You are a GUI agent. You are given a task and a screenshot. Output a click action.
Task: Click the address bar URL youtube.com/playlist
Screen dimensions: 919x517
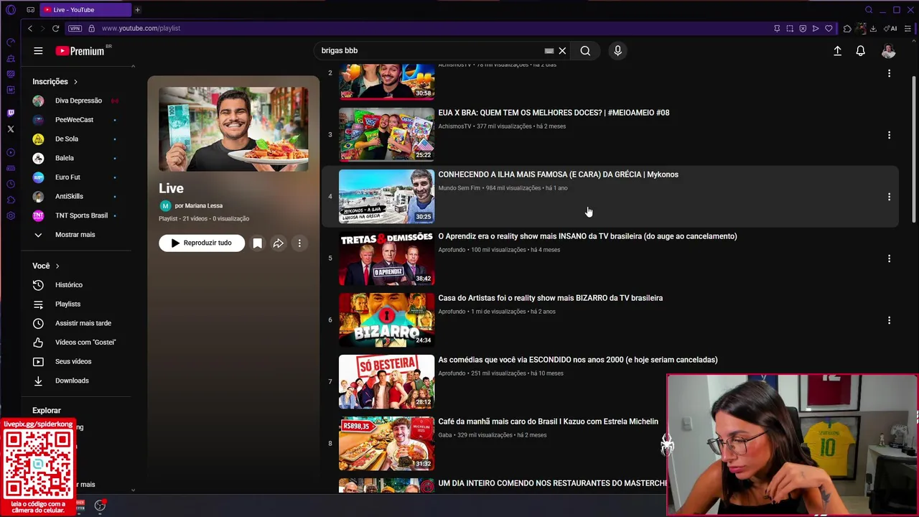pyautogui.click(x=141, y=29)
